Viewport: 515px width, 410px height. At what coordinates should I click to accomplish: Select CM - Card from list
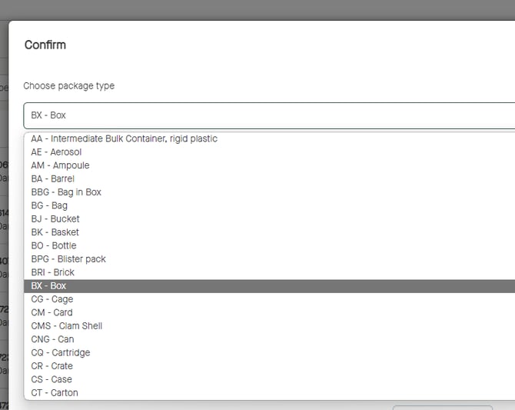(x=51, y=312)
